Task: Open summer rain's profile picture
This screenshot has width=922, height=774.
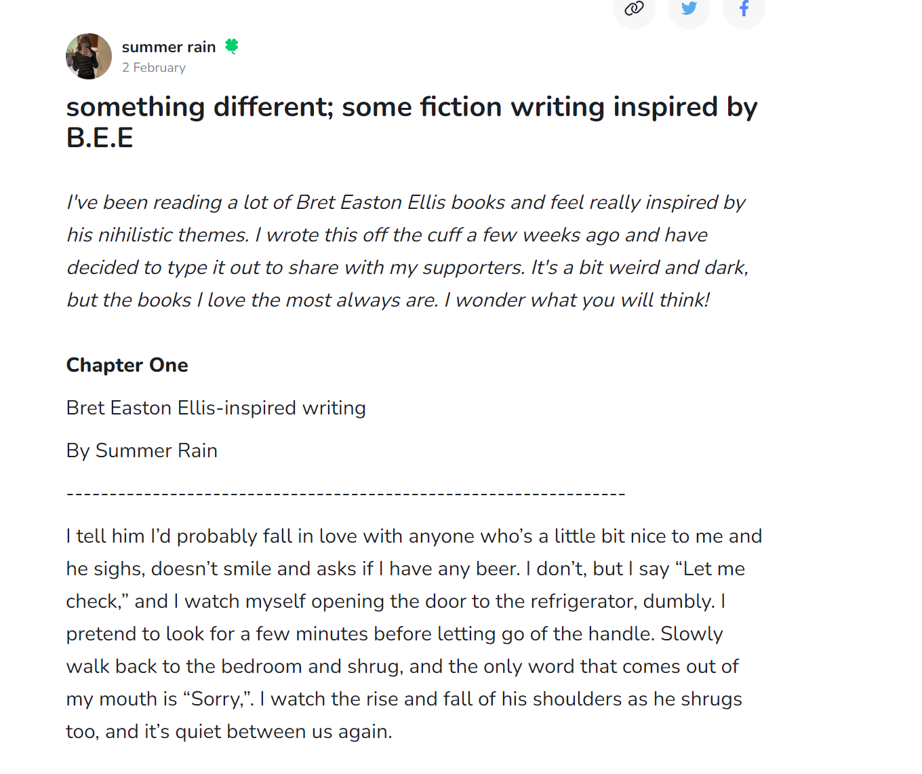Action: tap(89, 56)
